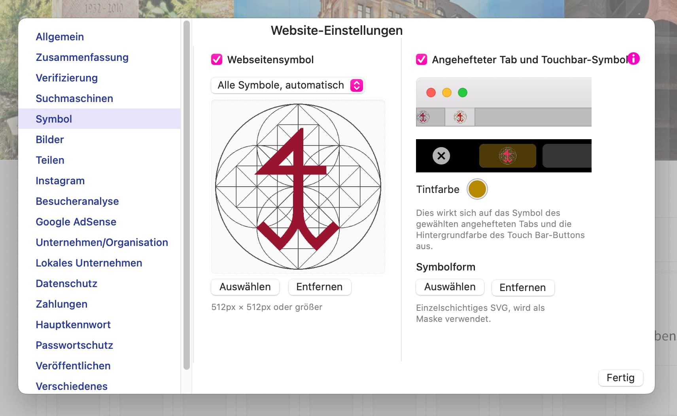The image size is (677, 416).
Task: Click Auswählen under Symbolform
Action: (450, 287)
